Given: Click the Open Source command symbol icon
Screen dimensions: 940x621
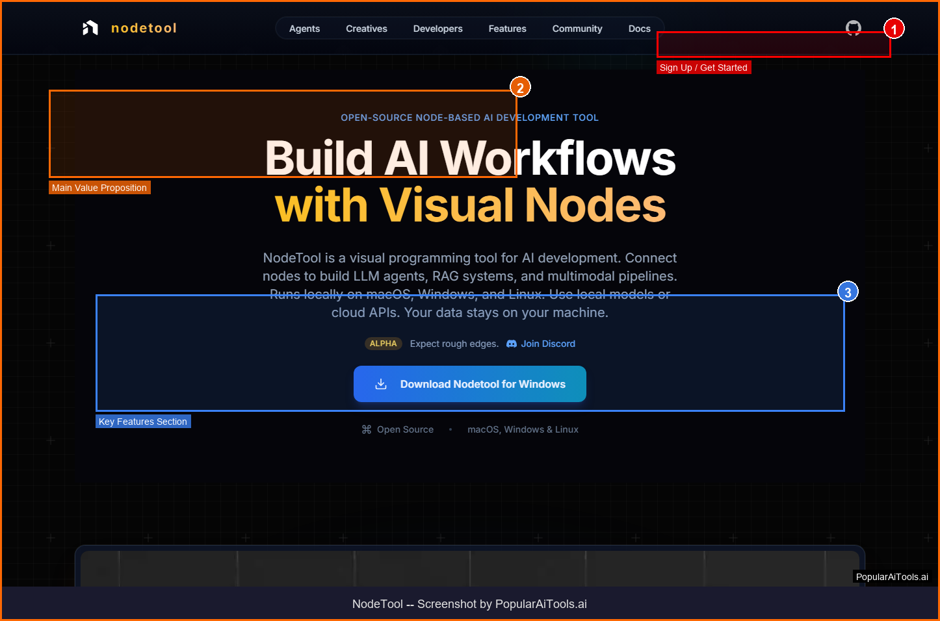Looking at the screenshot, I should coord(367,429).
